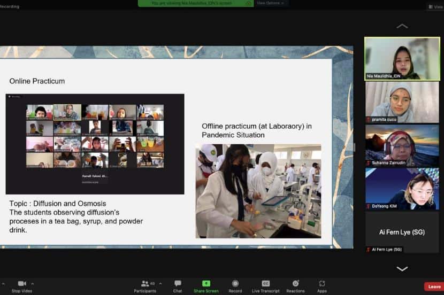Viewport: 444px width, 295px height.
Task: Click the View layout button
Action: (435, 7)
